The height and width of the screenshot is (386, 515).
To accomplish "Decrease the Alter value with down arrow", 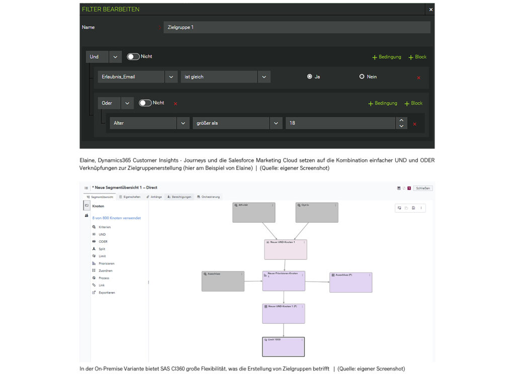I will pyautogui.click(x=401, y=126).
